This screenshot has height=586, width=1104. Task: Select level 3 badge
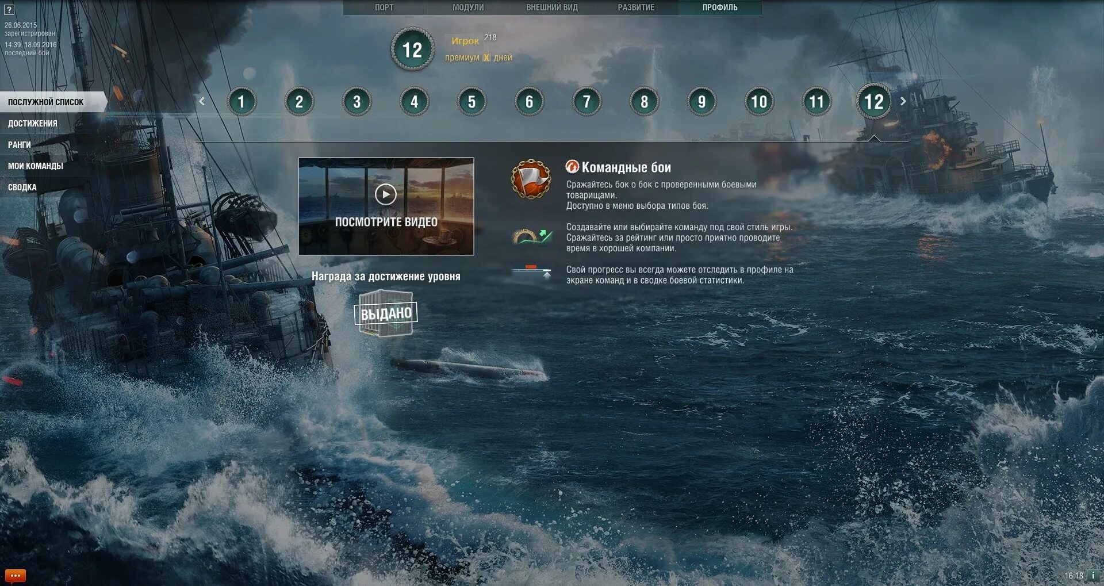coord(356,102)
